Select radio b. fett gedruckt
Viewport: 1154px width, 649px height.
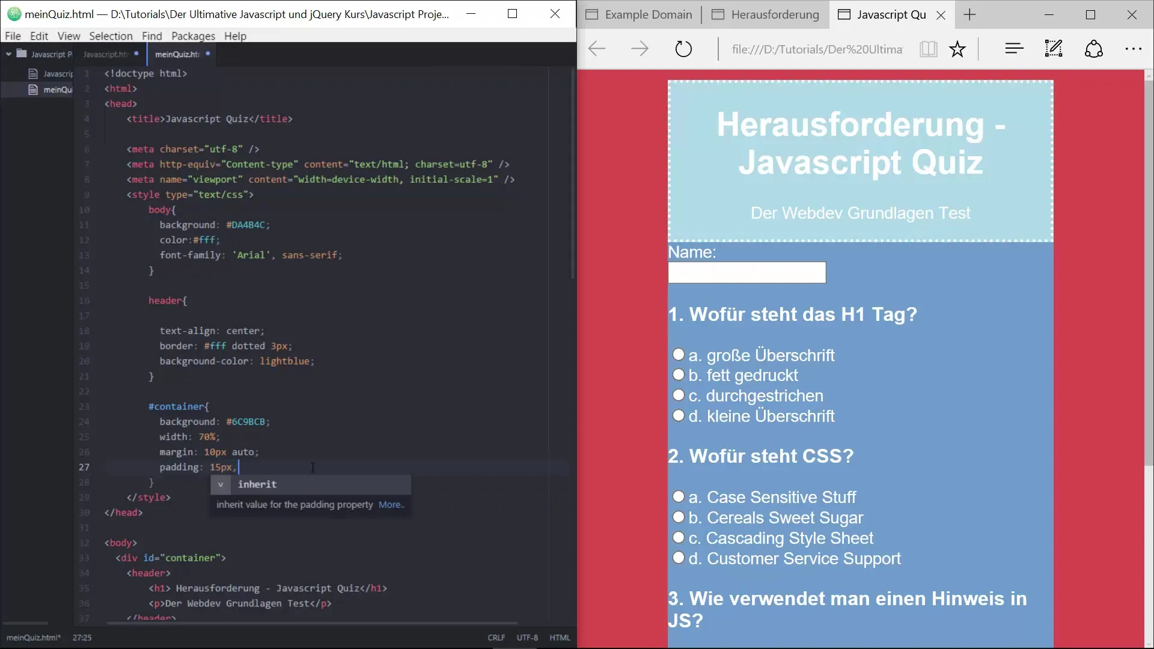pyautogui.click(x=679, y=375)
